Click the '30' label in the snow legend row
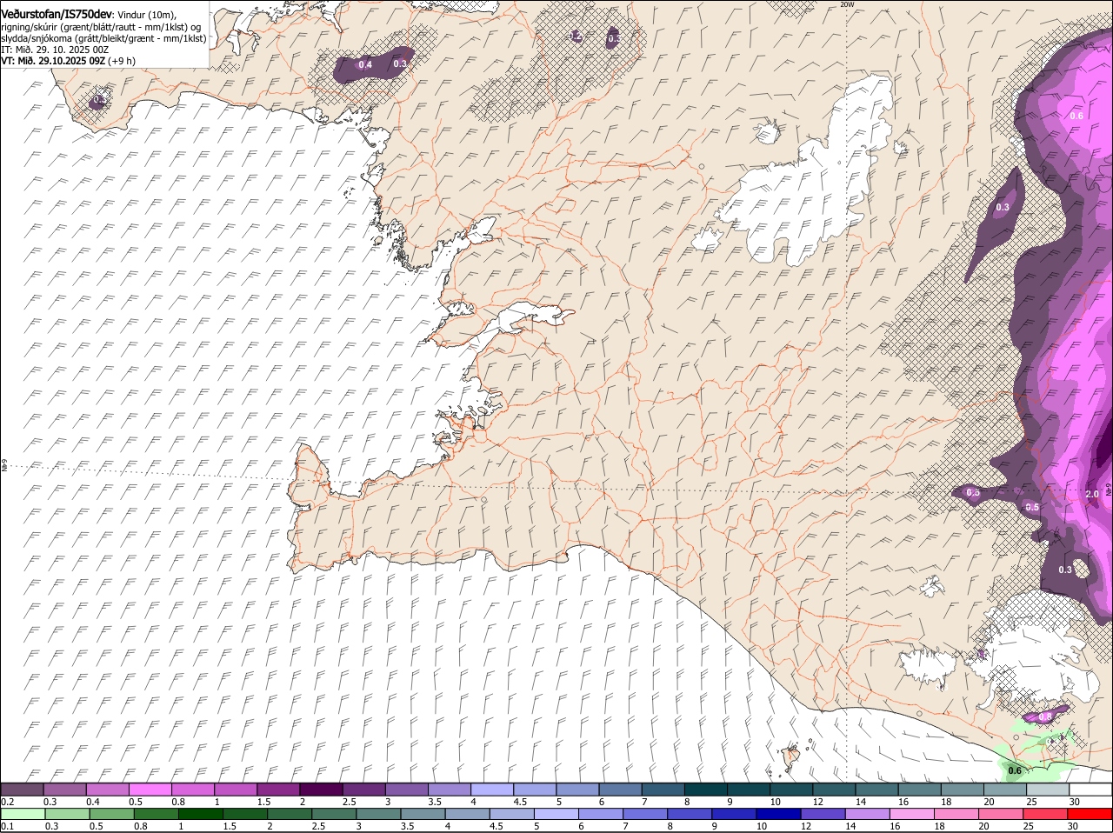Screen dimensions: 1113x833 pyautogui.click(x=1075, y=801)
